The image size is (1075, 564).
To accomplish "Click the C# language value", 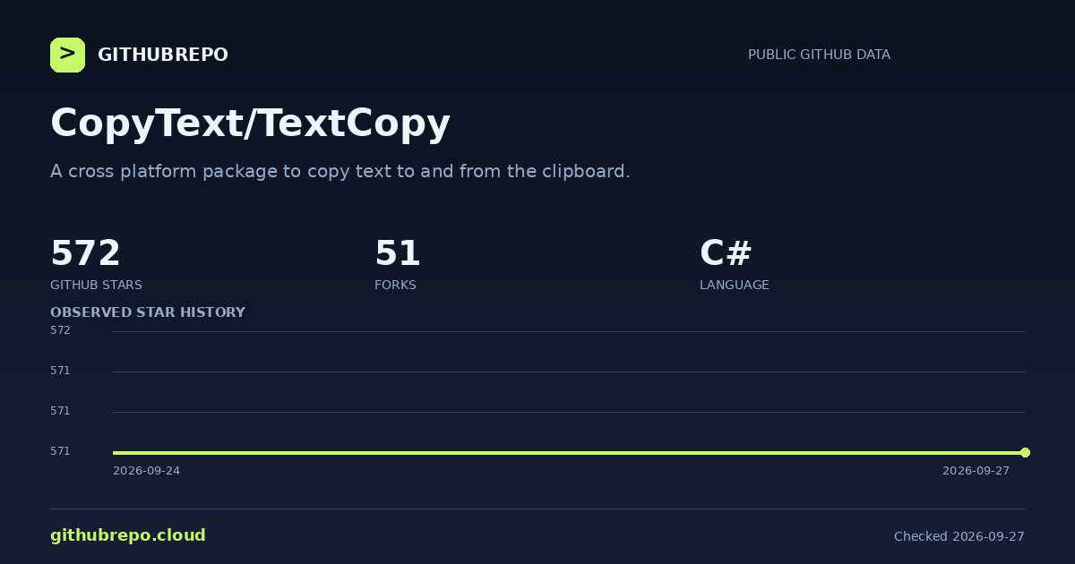I will pos(726,253).
